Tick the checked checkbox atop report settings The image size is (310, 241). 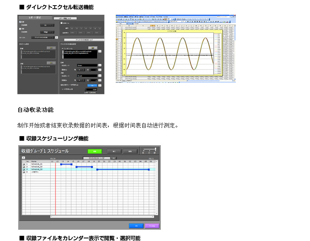[20, 22]
